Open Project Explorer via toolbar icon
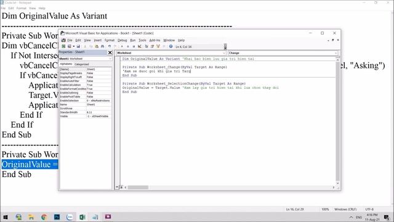 point(147,47)
